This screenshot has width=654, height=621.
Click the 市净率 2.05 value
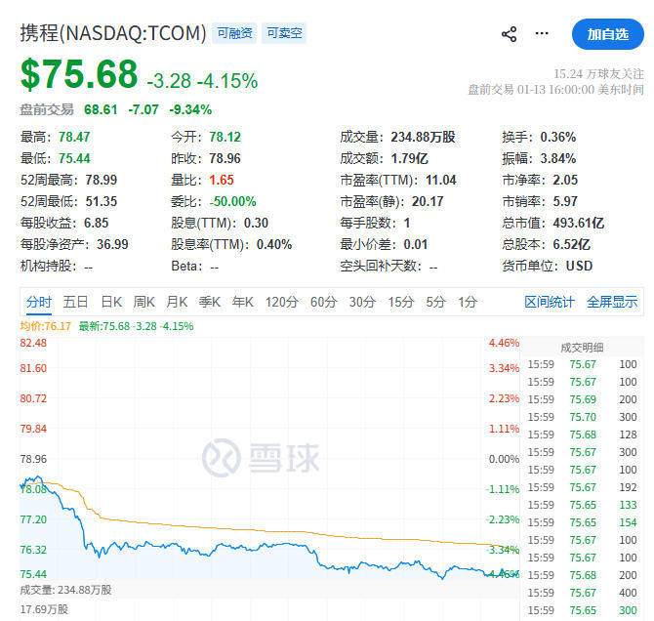tap(565, 180)
